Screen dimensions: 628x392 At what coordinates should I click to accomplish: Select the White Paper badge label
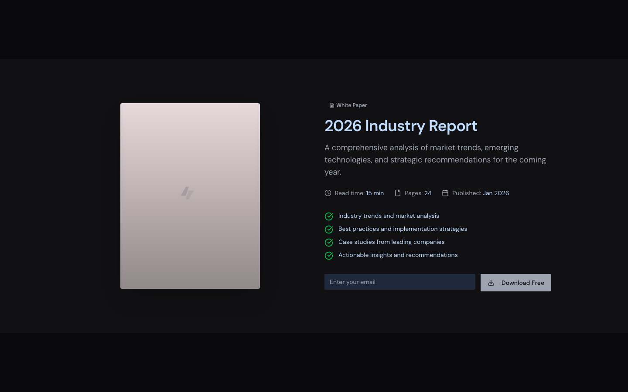click(x=352, y=105)
